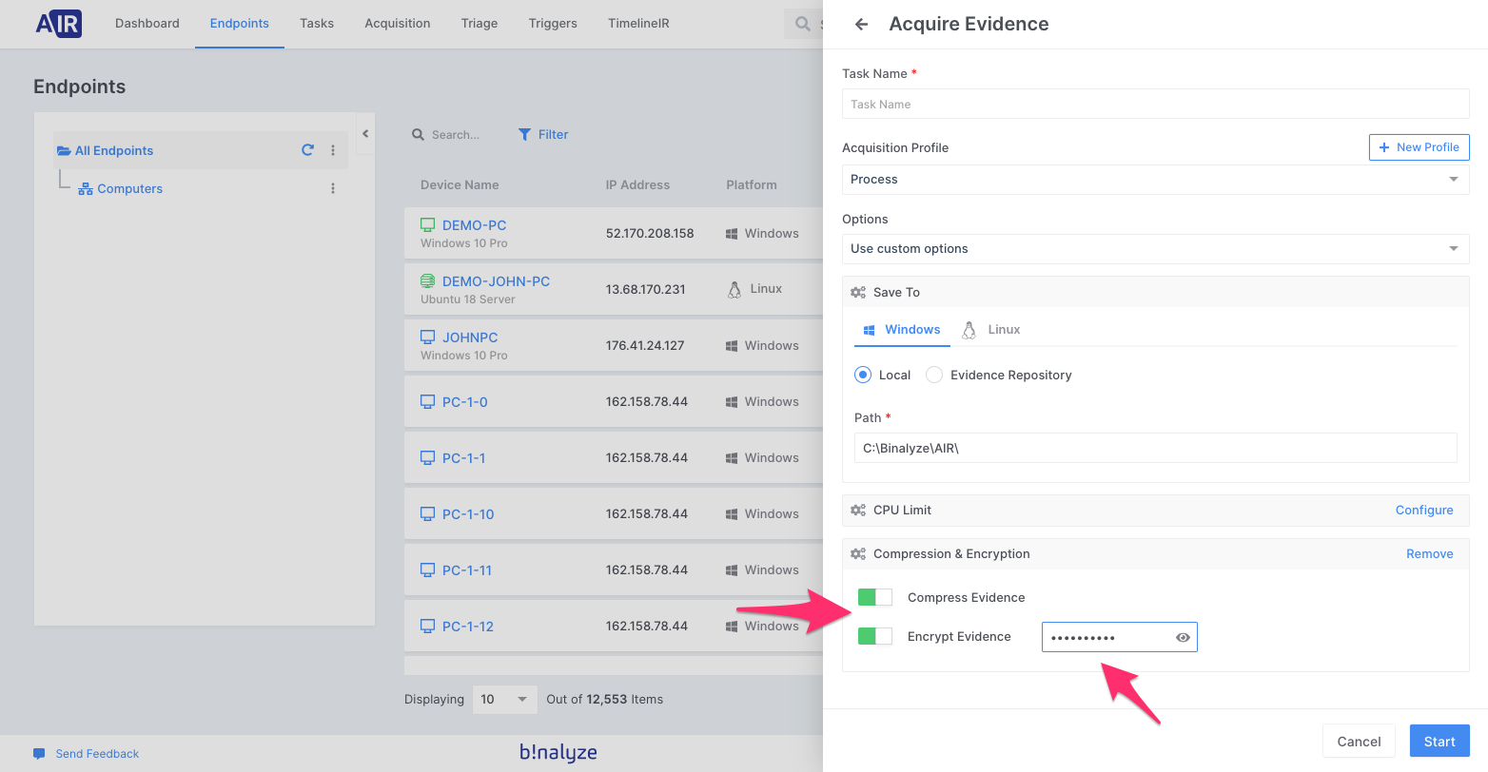Click the back arrow in Acquire Evidence
Screen dimensions: 1488x772
tap(861, 25)
